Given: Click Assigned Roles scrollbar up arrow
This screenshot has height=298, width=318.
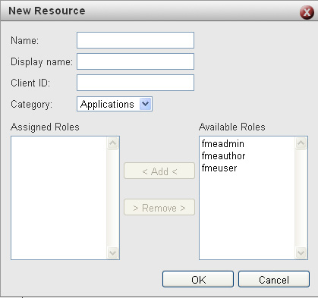Looking at the screenshot, I should [x=112, y=143].
